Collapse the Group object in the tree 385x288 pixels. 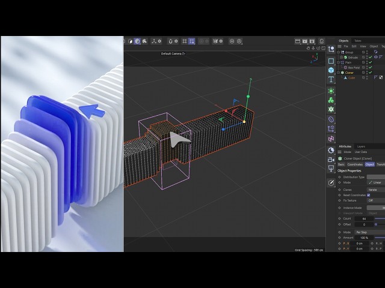(339, 52)
